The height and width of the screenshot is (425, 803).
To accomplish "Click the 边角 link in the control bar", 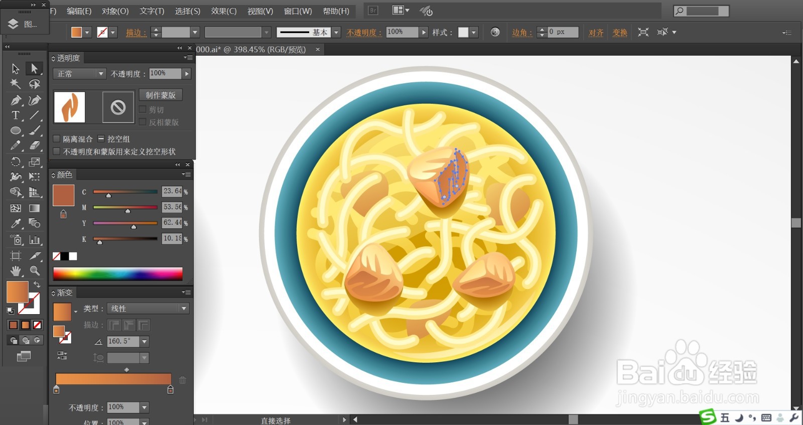I will (522, 33).
